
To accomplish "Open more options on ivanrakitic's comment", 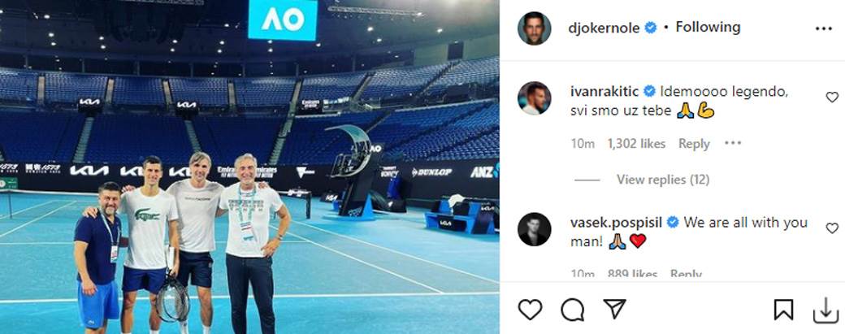I will pyautogui.click(x=733, y=143).
